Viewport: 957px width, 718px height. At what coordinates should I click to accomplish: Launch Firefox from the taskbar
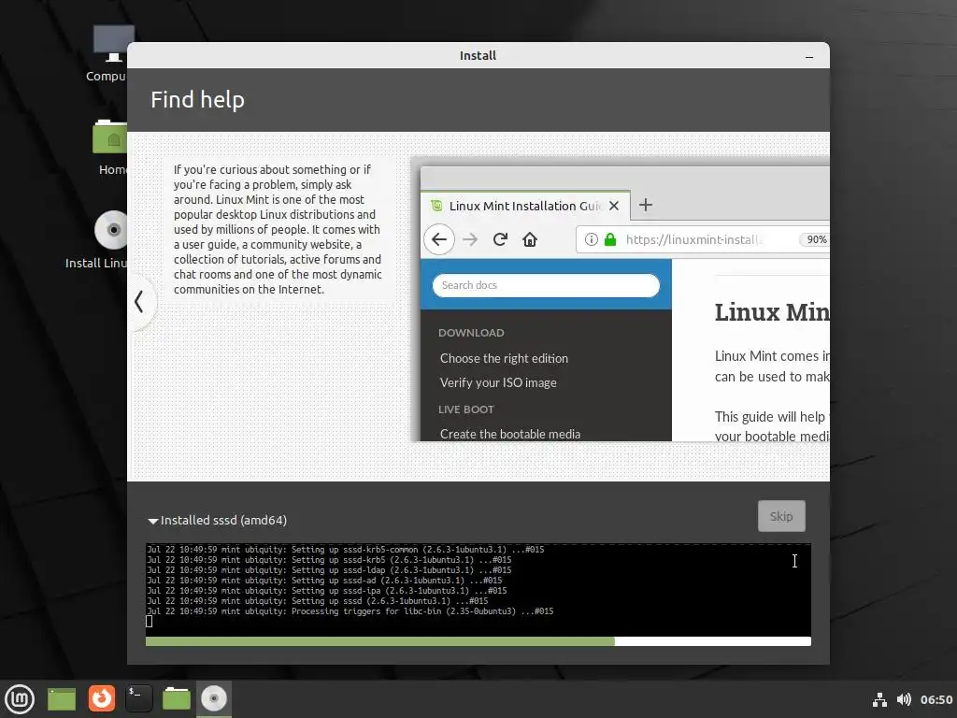click(101, 699)
